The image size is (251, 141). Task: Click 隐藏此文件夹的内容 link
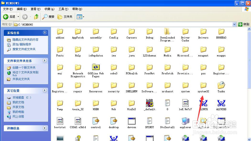(25, 40)
